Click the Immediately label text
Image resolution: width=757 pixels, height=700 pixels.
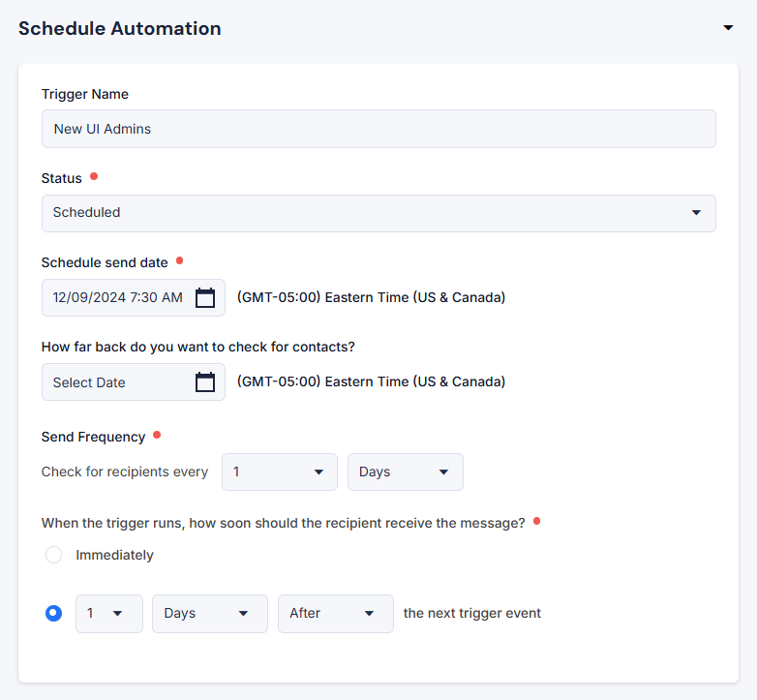coord(114,555)
